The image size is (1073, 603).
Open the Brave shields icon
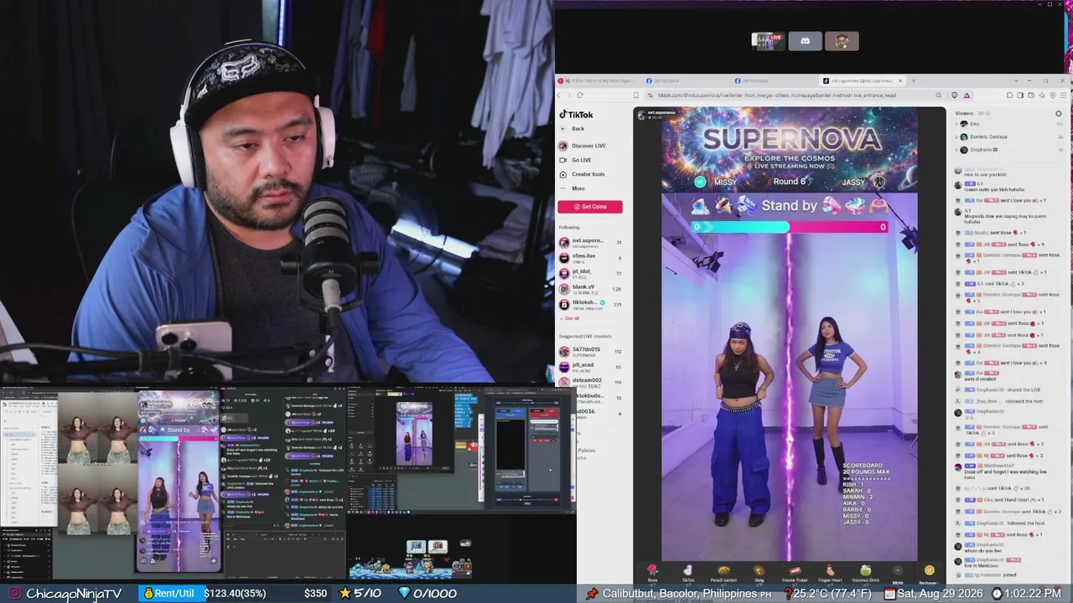click(953, 95)
